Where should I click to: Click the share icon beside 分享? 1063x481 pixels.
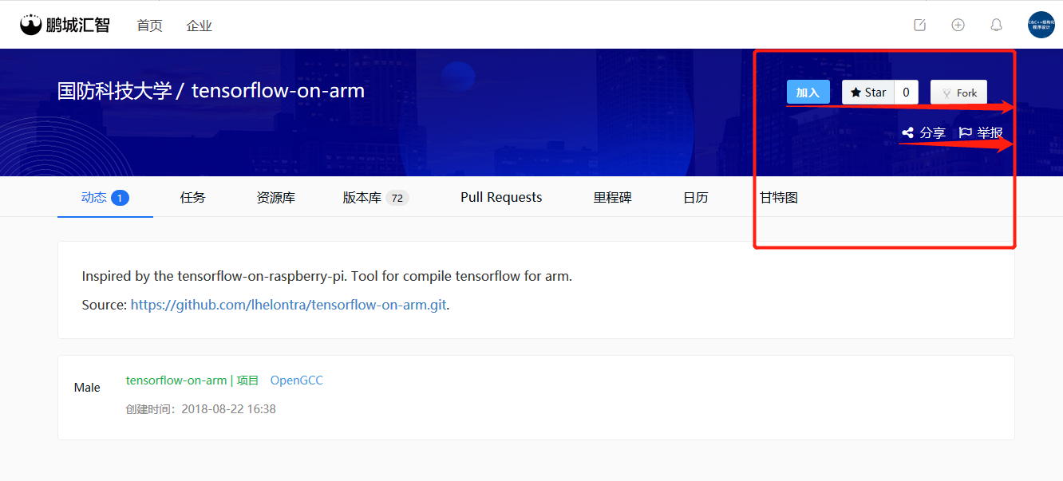click(x=907, y=133)
